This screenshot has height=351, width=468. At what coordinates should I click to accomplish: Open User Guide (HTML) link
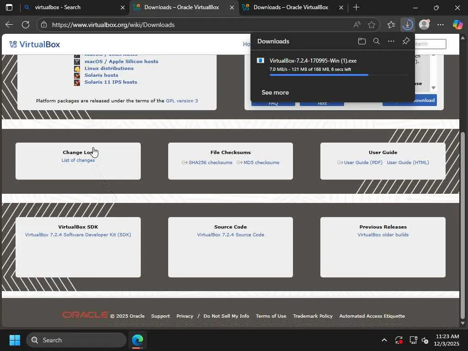click(408, 163)
